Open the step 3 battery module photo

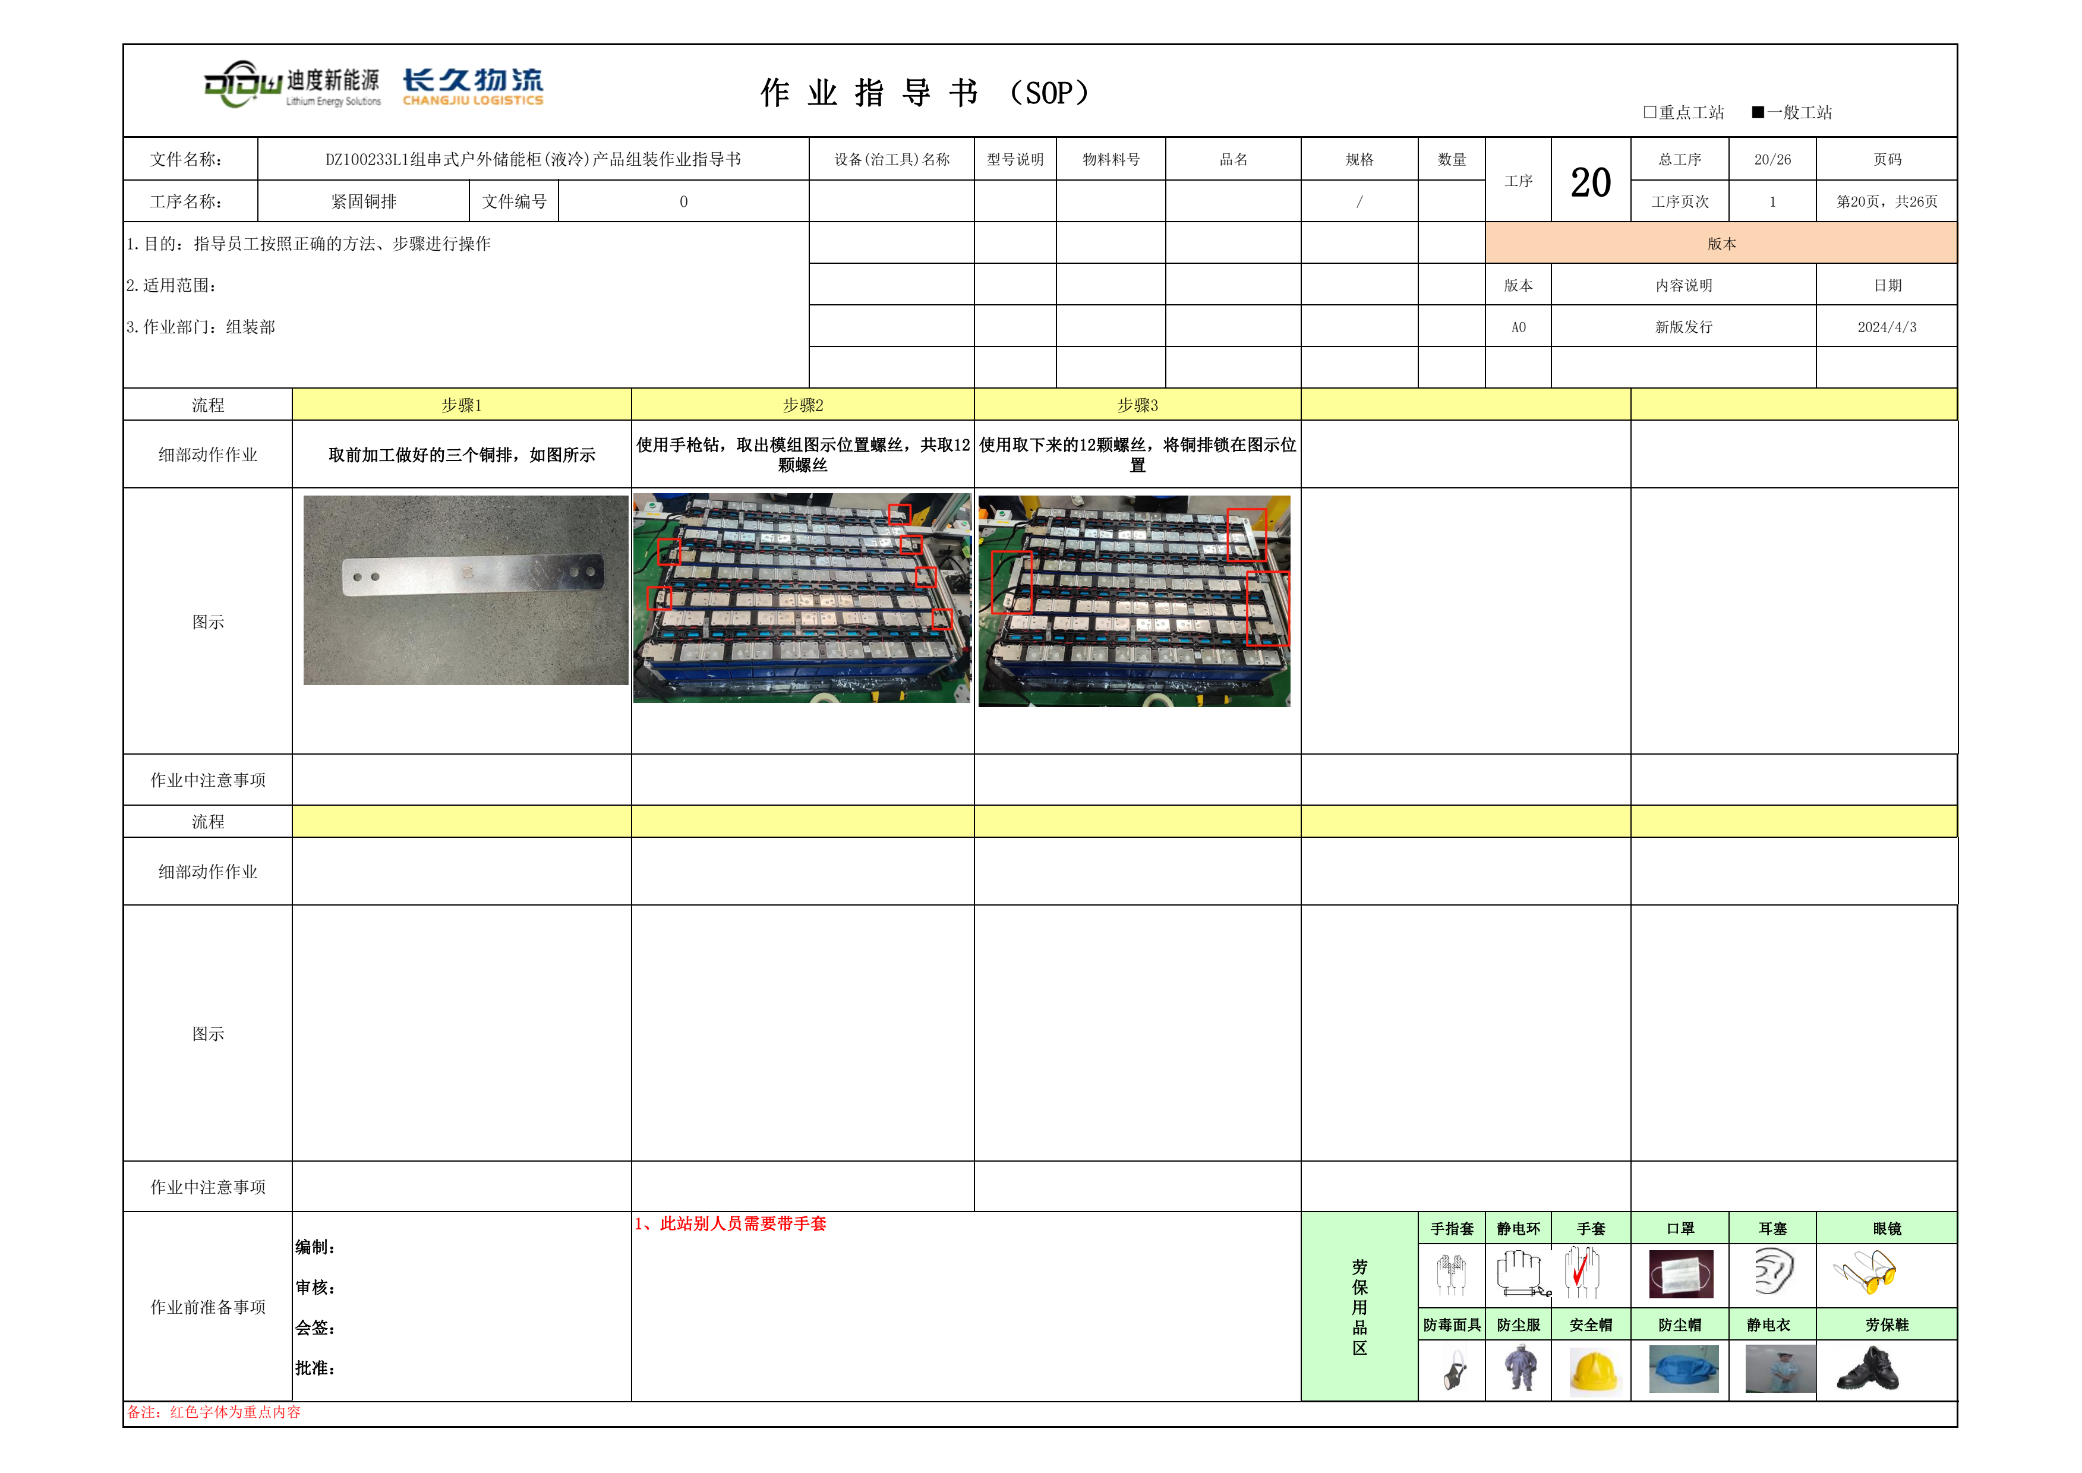click(x=1134, y=601)
